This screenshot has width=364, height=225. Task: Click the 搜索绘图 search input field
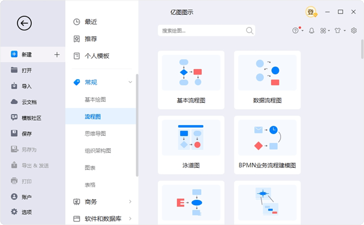[200, 30]
